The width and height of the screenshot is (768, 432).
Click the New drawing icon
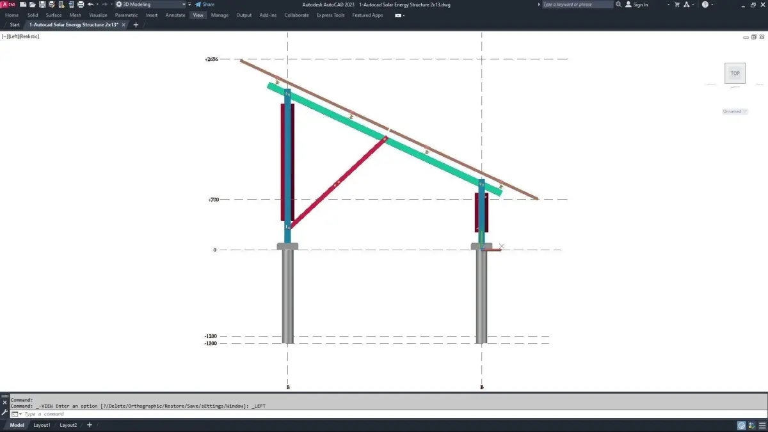(x=22, y=4)
